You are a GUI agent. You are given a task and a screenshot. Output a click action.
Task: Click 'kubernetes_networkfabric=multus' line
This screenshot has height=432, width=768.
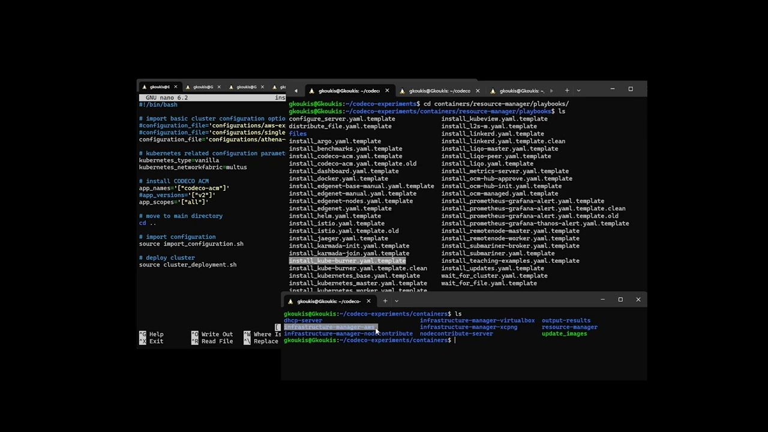click(x=193, y=167)
